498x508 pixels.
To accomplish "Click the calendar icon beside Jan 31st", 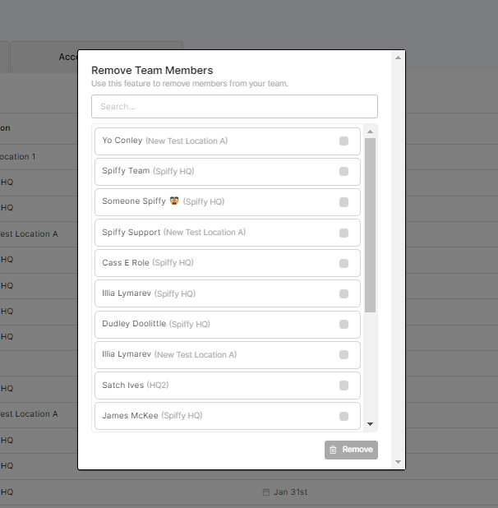I will tap(265, 492).
